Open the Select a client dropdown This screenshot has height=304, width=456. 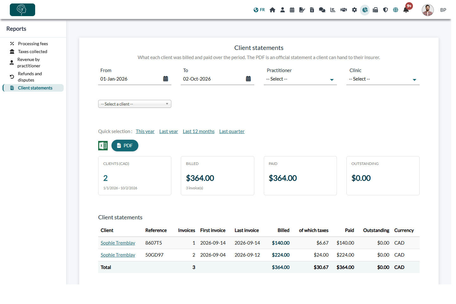tap(135, 104)
